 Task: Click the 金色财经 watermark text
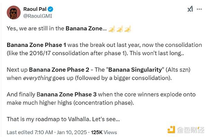[x=190, y=130]
